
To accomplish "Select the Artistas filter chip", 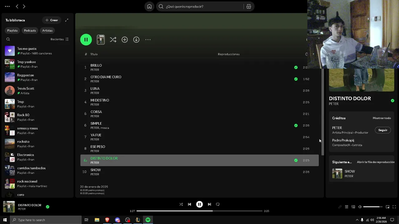I will 47,30.
